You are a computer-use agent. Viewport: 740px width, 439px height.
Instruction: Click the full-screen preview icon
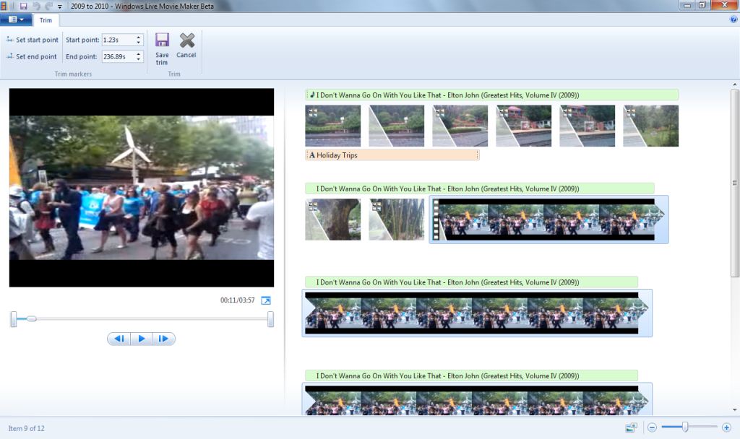tap(266, 300)
